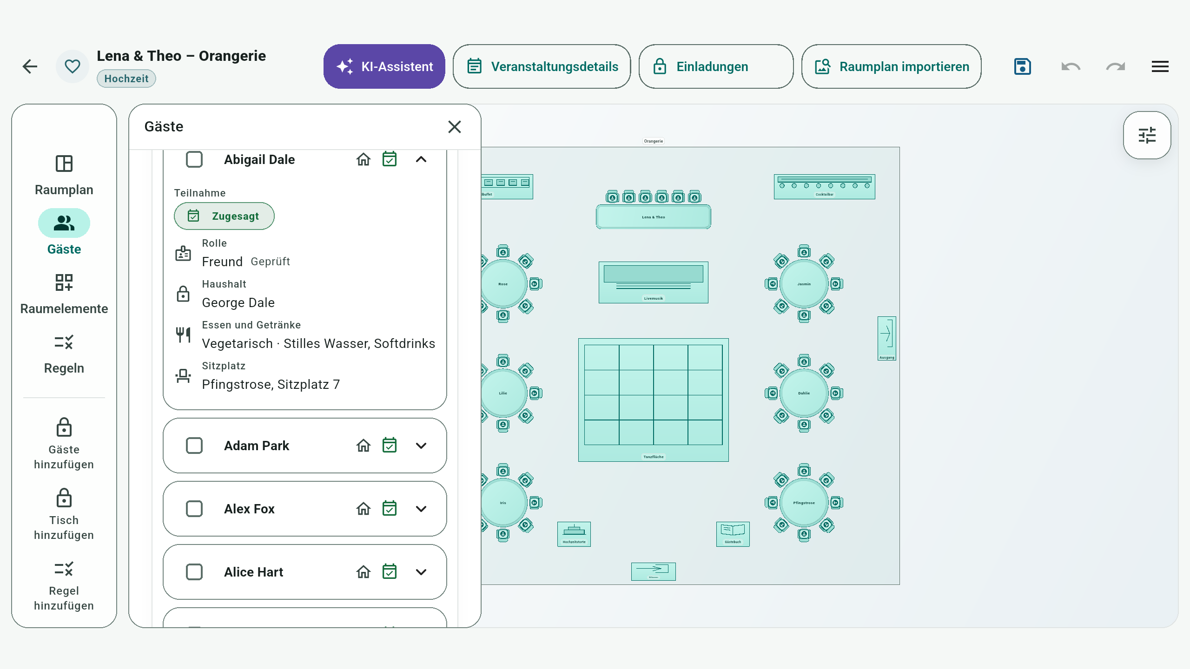This screenshot has width=1190, height=669.
Task: Switch to the Gäste tab
Action: (x=64, y=233)
